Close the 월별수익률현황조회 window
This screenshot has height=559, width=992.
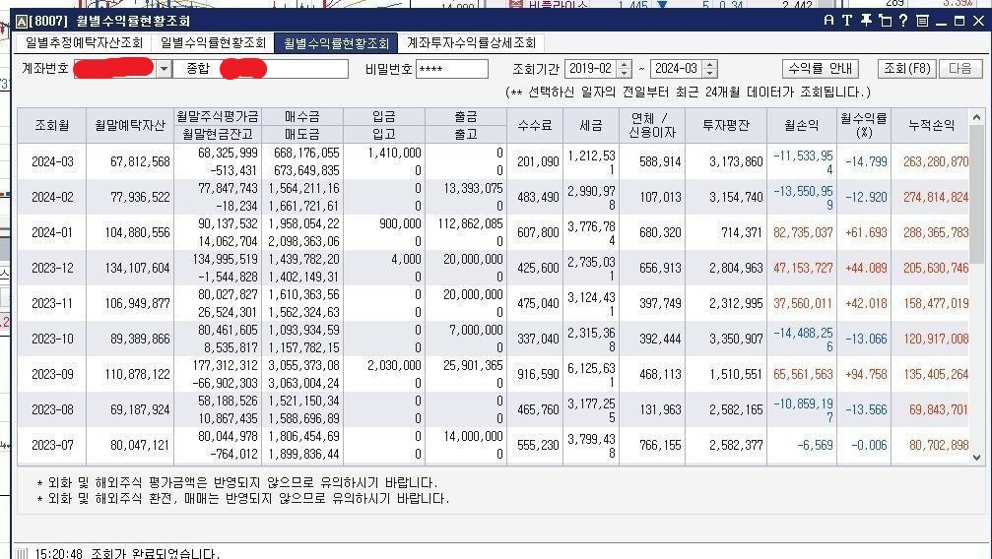coord(978,21)
